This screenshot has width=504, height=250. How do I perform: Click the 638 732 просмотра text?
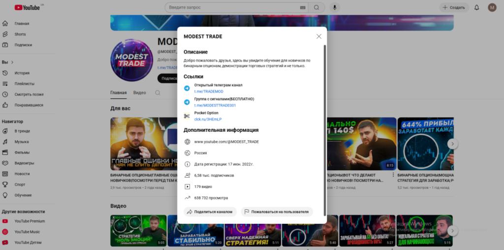(211, 198)
